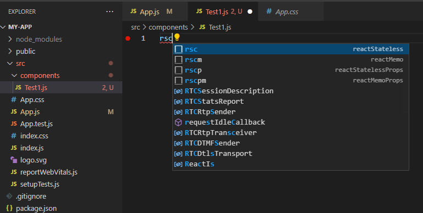423x213 pixels.
Task: Click the snippet icon next to rscp suggestion
Action: [x=179, y=70]
